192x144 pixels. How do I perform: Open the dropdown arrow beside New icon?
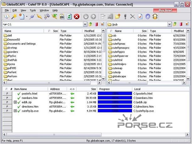(27, 17)
